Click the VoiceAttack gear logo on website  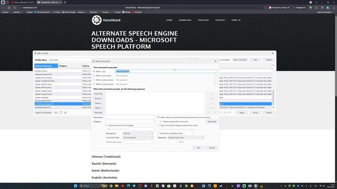[96, 20]
